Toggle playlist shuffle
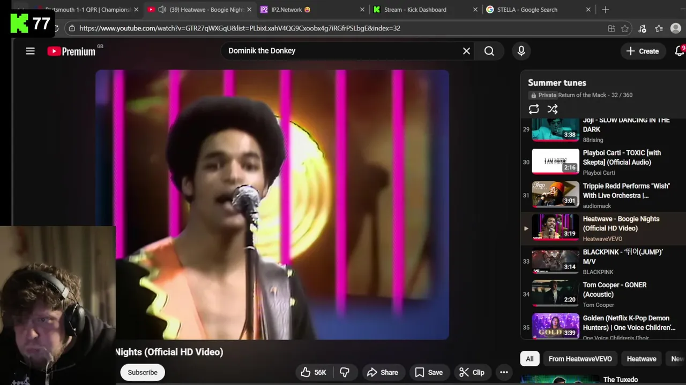686x385 pixels. coord(553,109)
